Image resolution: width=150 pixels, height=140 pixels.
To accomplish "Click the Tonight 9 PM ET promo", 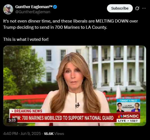I will (128, 101).
